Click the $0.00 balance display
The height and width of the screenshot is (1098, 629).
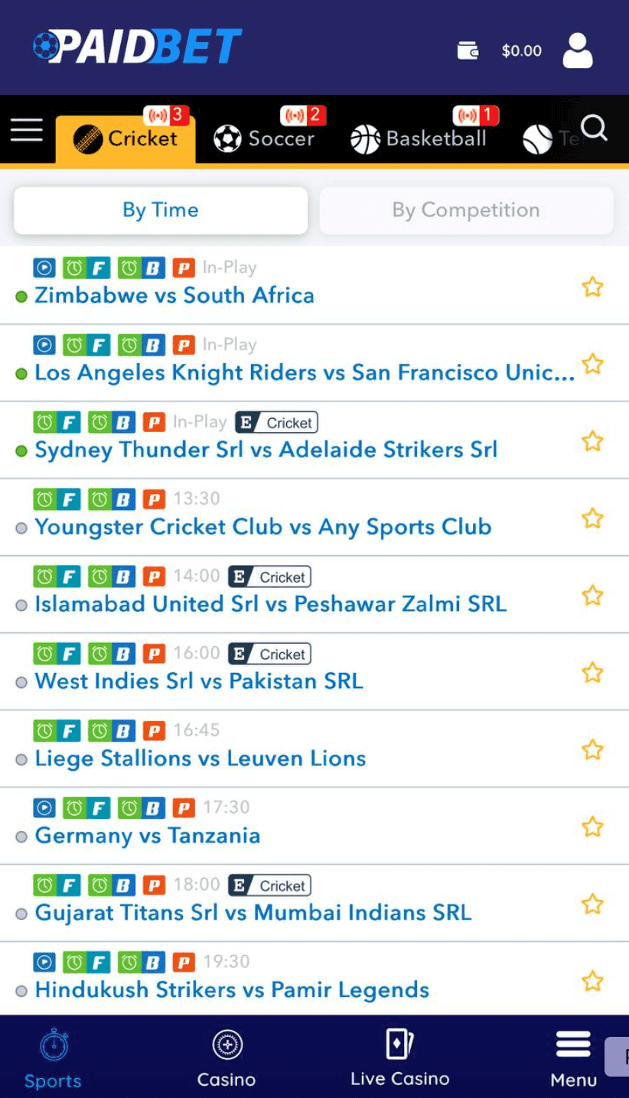point(521,51)
